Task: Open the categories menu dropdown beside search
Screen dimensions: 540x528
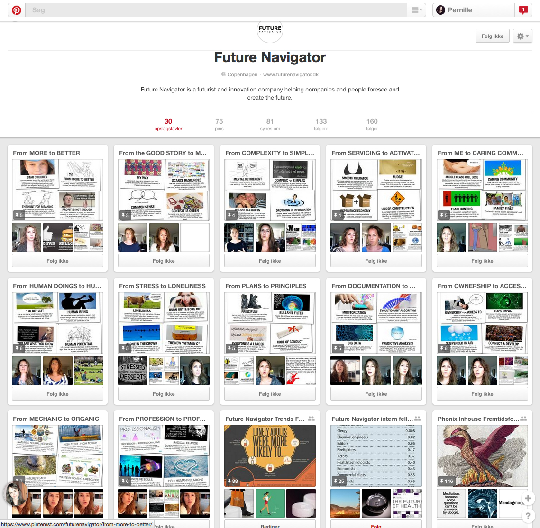Action: coord(416,10)
